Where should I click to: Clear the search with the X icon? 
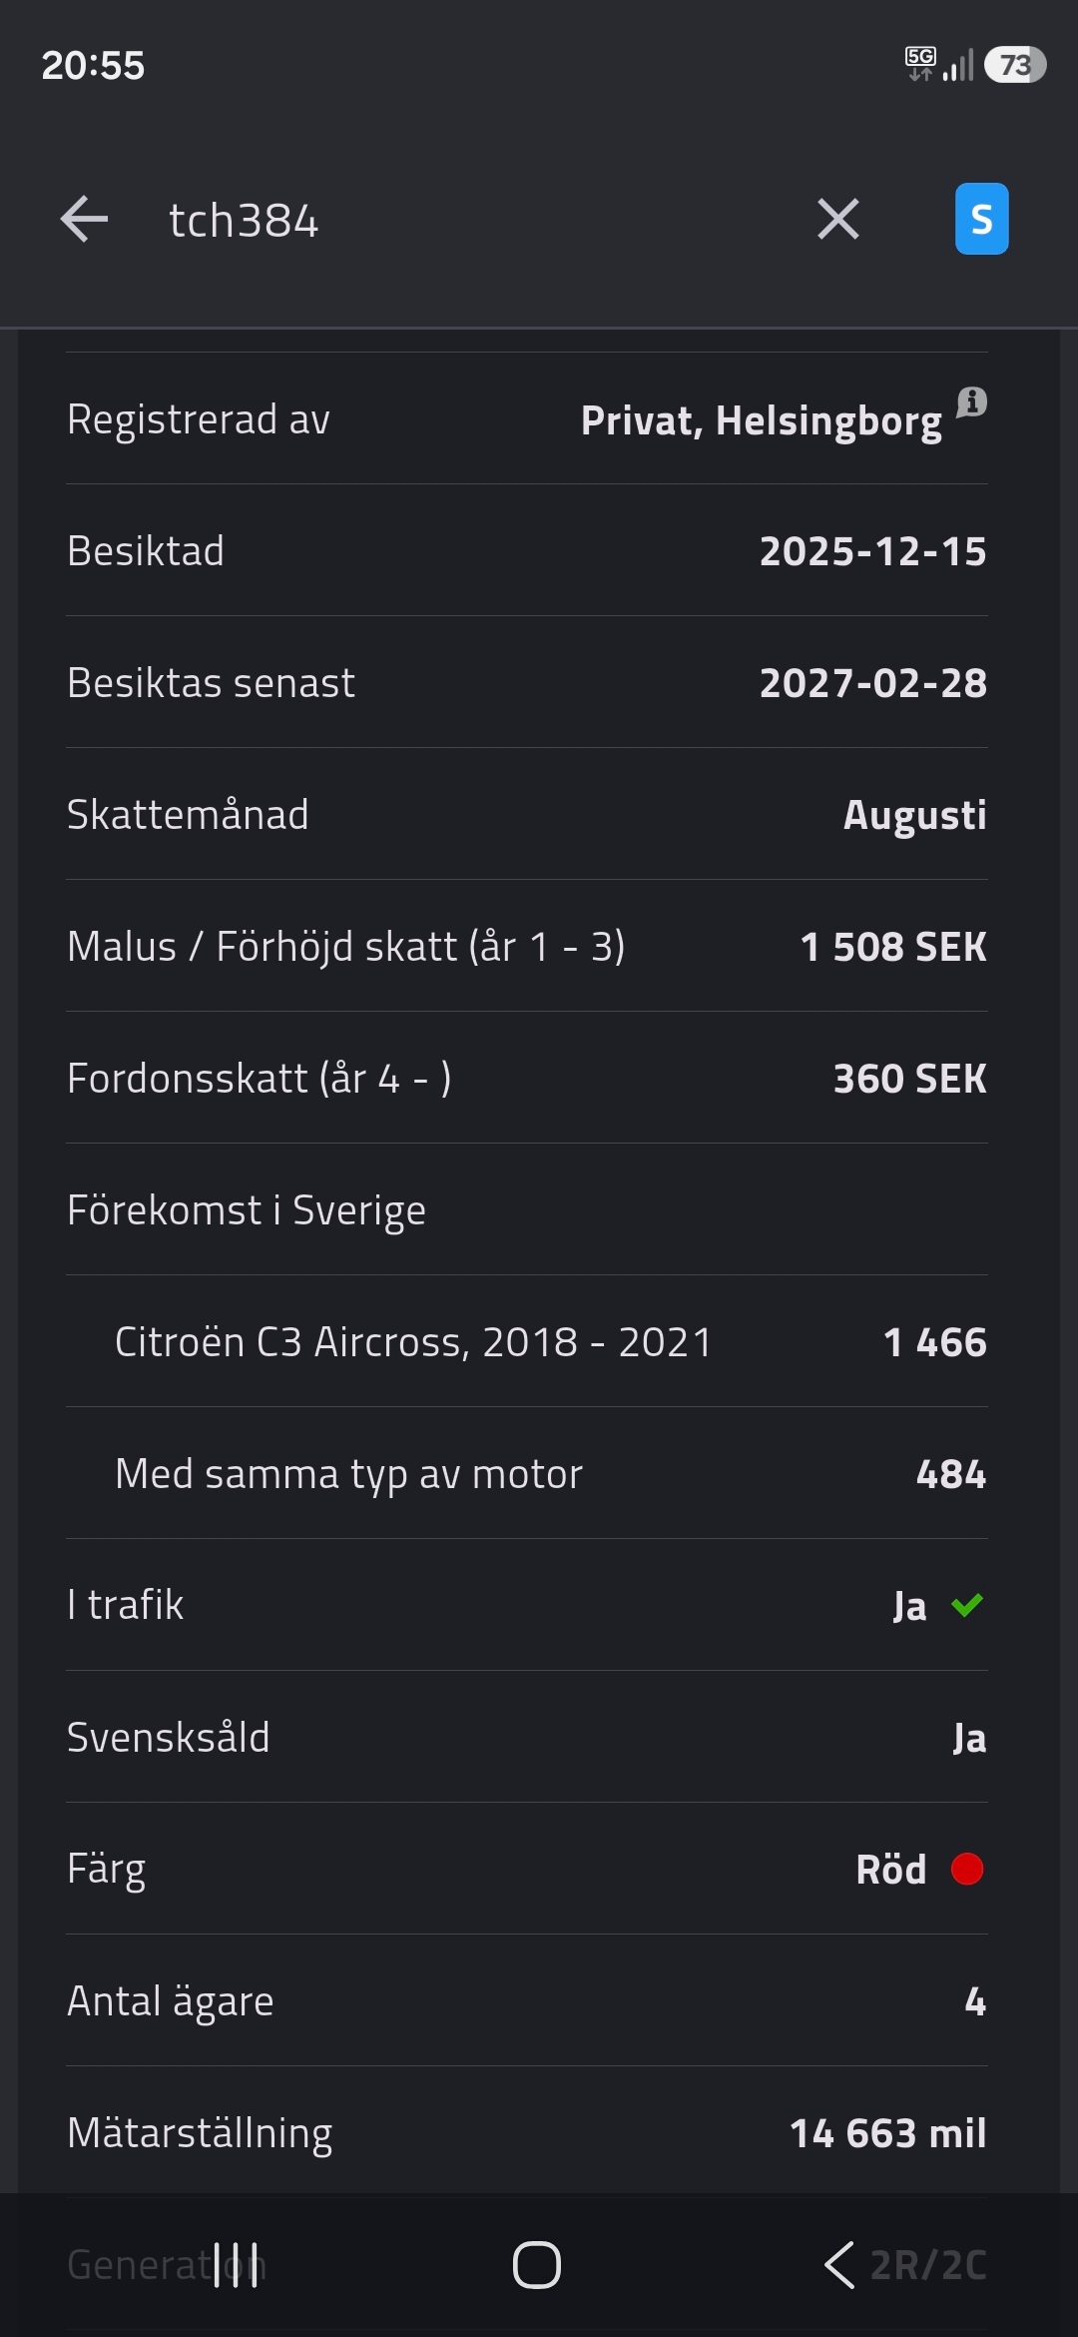coord(837,219)
